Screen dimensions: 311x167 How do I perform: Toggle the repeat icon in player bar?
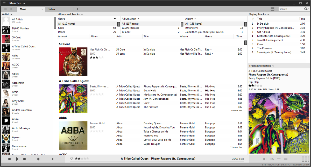(279, 159)
